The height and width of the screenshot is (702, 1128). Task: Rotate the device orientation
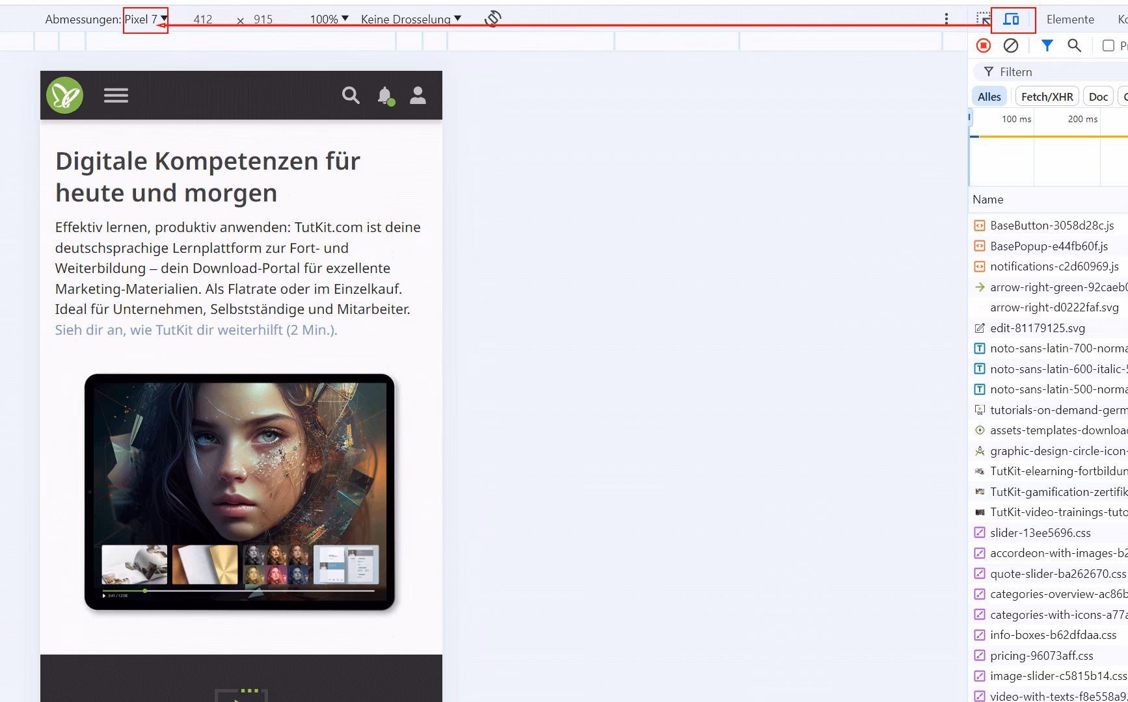[x=494, y=19]
